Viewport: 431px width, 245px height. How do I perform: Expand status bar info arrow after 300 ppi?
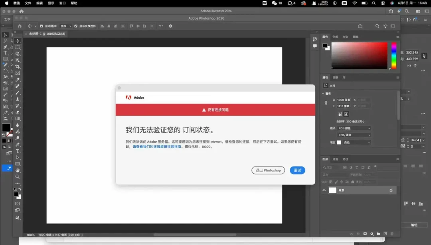tap(82, 235)
